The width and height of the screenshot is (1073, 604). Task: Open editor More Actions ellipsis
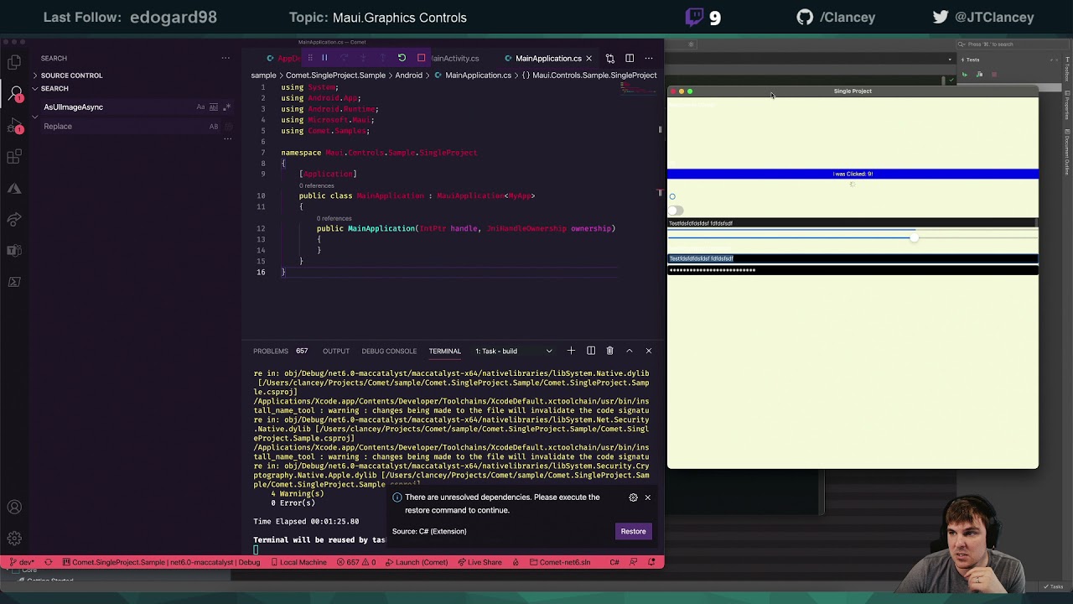649,58
